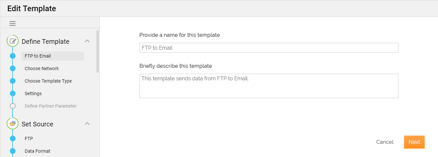Click the step dot beside Choose Template Type
The width and height of the screenshot is (438, 157).
(x=13, y=81)
